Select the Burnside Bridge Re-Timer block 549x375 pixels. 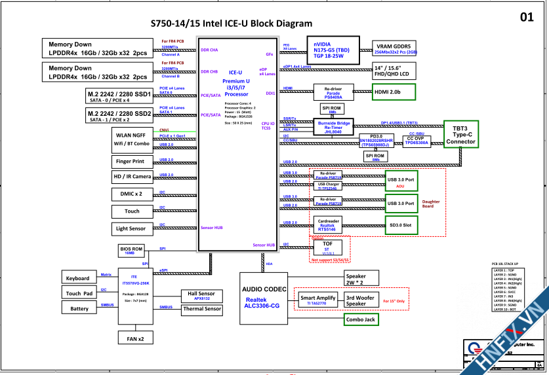(x=334, y=126)
